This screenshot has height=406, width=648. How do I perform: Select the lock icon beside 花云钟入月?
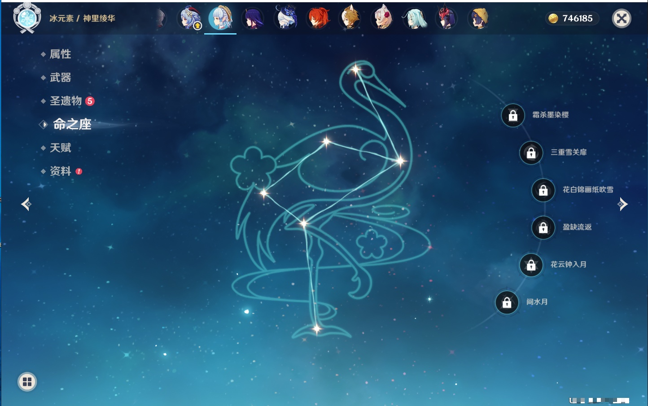[x=531, y=265]
